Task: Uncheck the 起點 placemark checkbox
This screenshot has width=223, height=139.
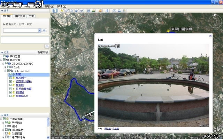Action: tap(10, 74)
